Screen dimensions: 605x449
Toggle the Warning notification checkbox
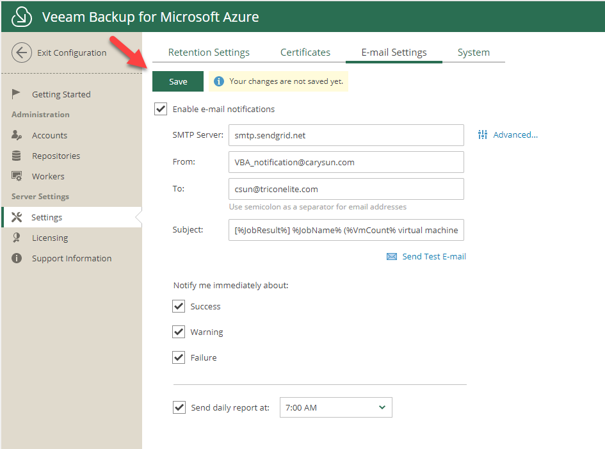coord(179,332)
